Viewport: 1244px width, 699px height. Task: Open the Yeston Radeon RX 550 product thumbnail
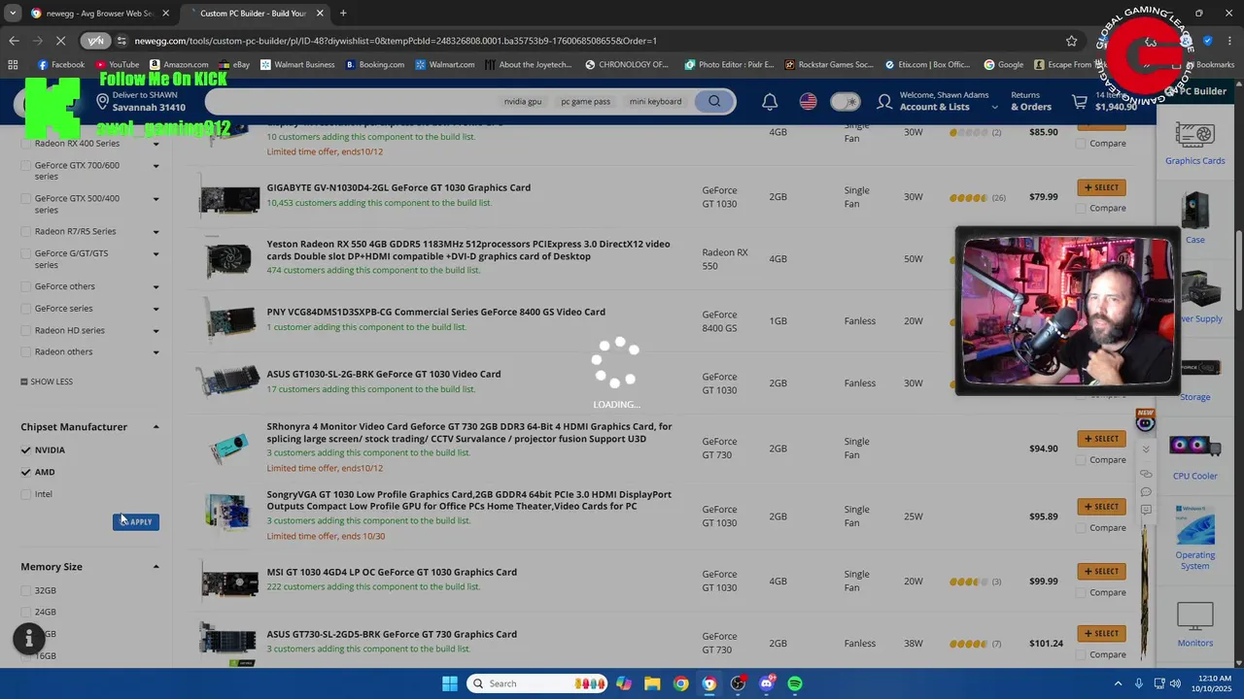click(229, 259)
